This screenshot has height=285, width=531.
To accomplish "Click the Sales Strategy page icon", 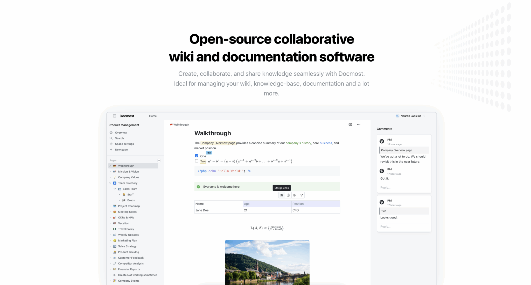I will [x=115, y=246].
